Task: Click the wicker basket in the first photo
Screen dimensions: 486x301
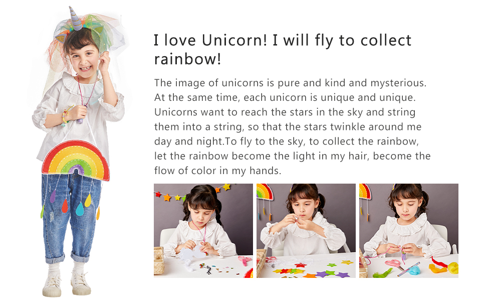Action: pos(159,260)
